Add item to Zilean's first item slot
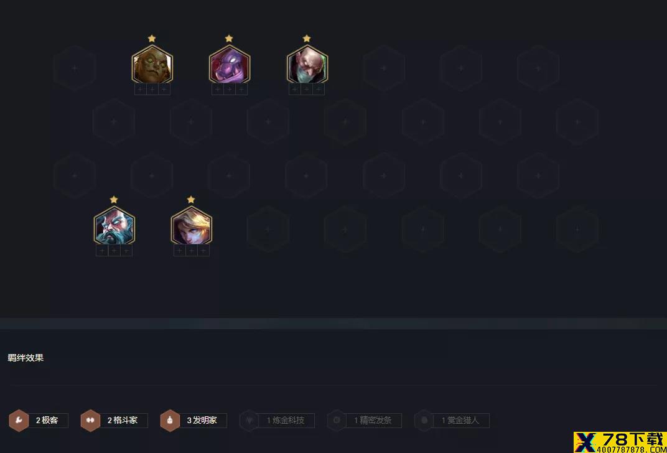Screen dimensions: 667x453 coord(102,251)
